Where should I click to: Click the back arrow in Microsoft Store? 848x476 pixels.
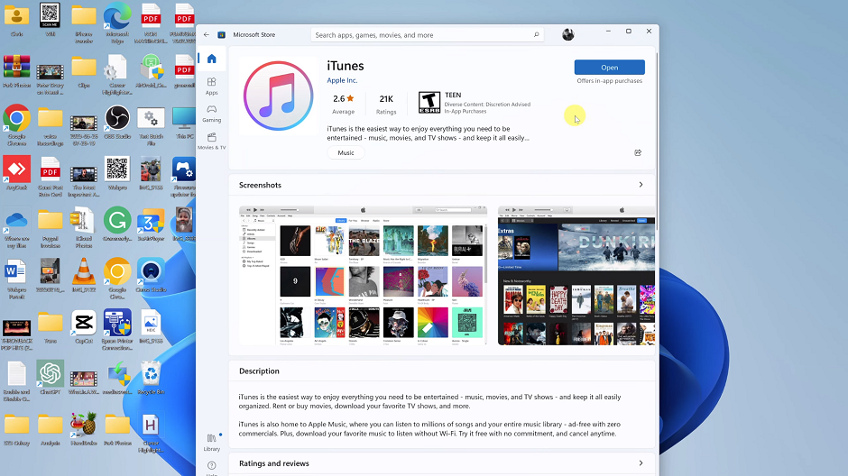point(207,35)
